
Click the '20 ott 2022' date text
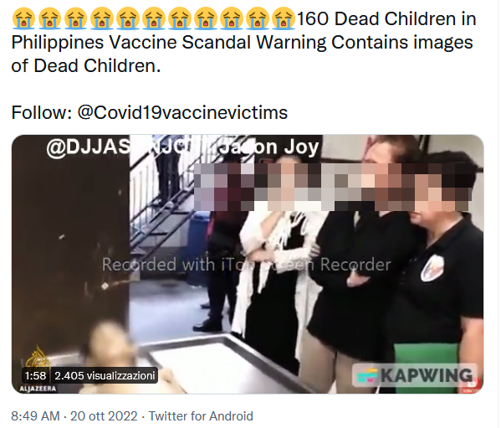(104, 415)
